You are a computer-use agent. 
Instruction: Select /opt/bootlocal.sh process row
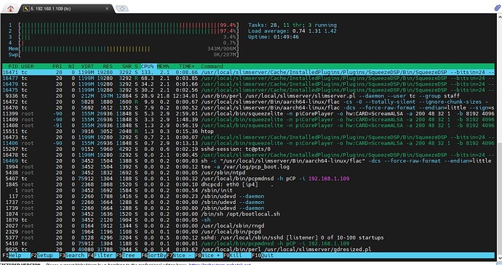pyautogui.click(x=248, y=214)
